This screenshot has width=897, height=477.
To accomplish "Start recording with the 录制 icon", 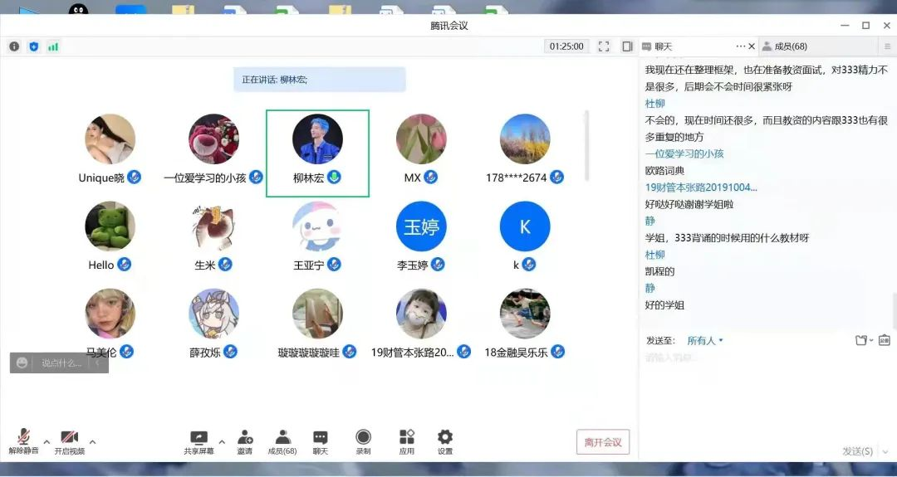I will coord(363,437).
